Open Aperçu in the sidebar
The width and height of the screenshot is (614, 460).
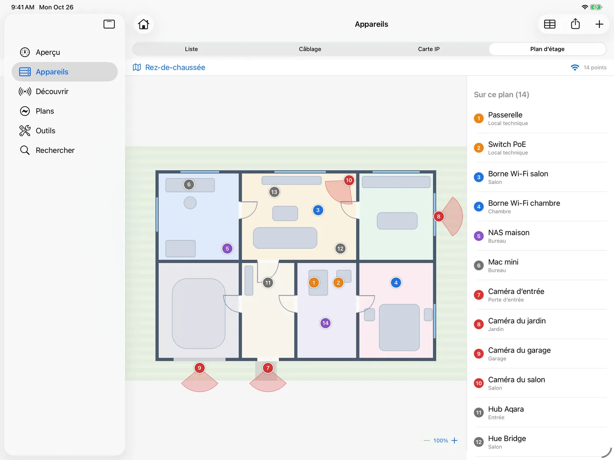pos(64,52)
